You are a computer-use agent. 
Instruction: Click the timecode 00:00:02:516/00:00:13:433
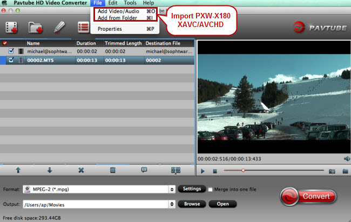tap(229, 159)
